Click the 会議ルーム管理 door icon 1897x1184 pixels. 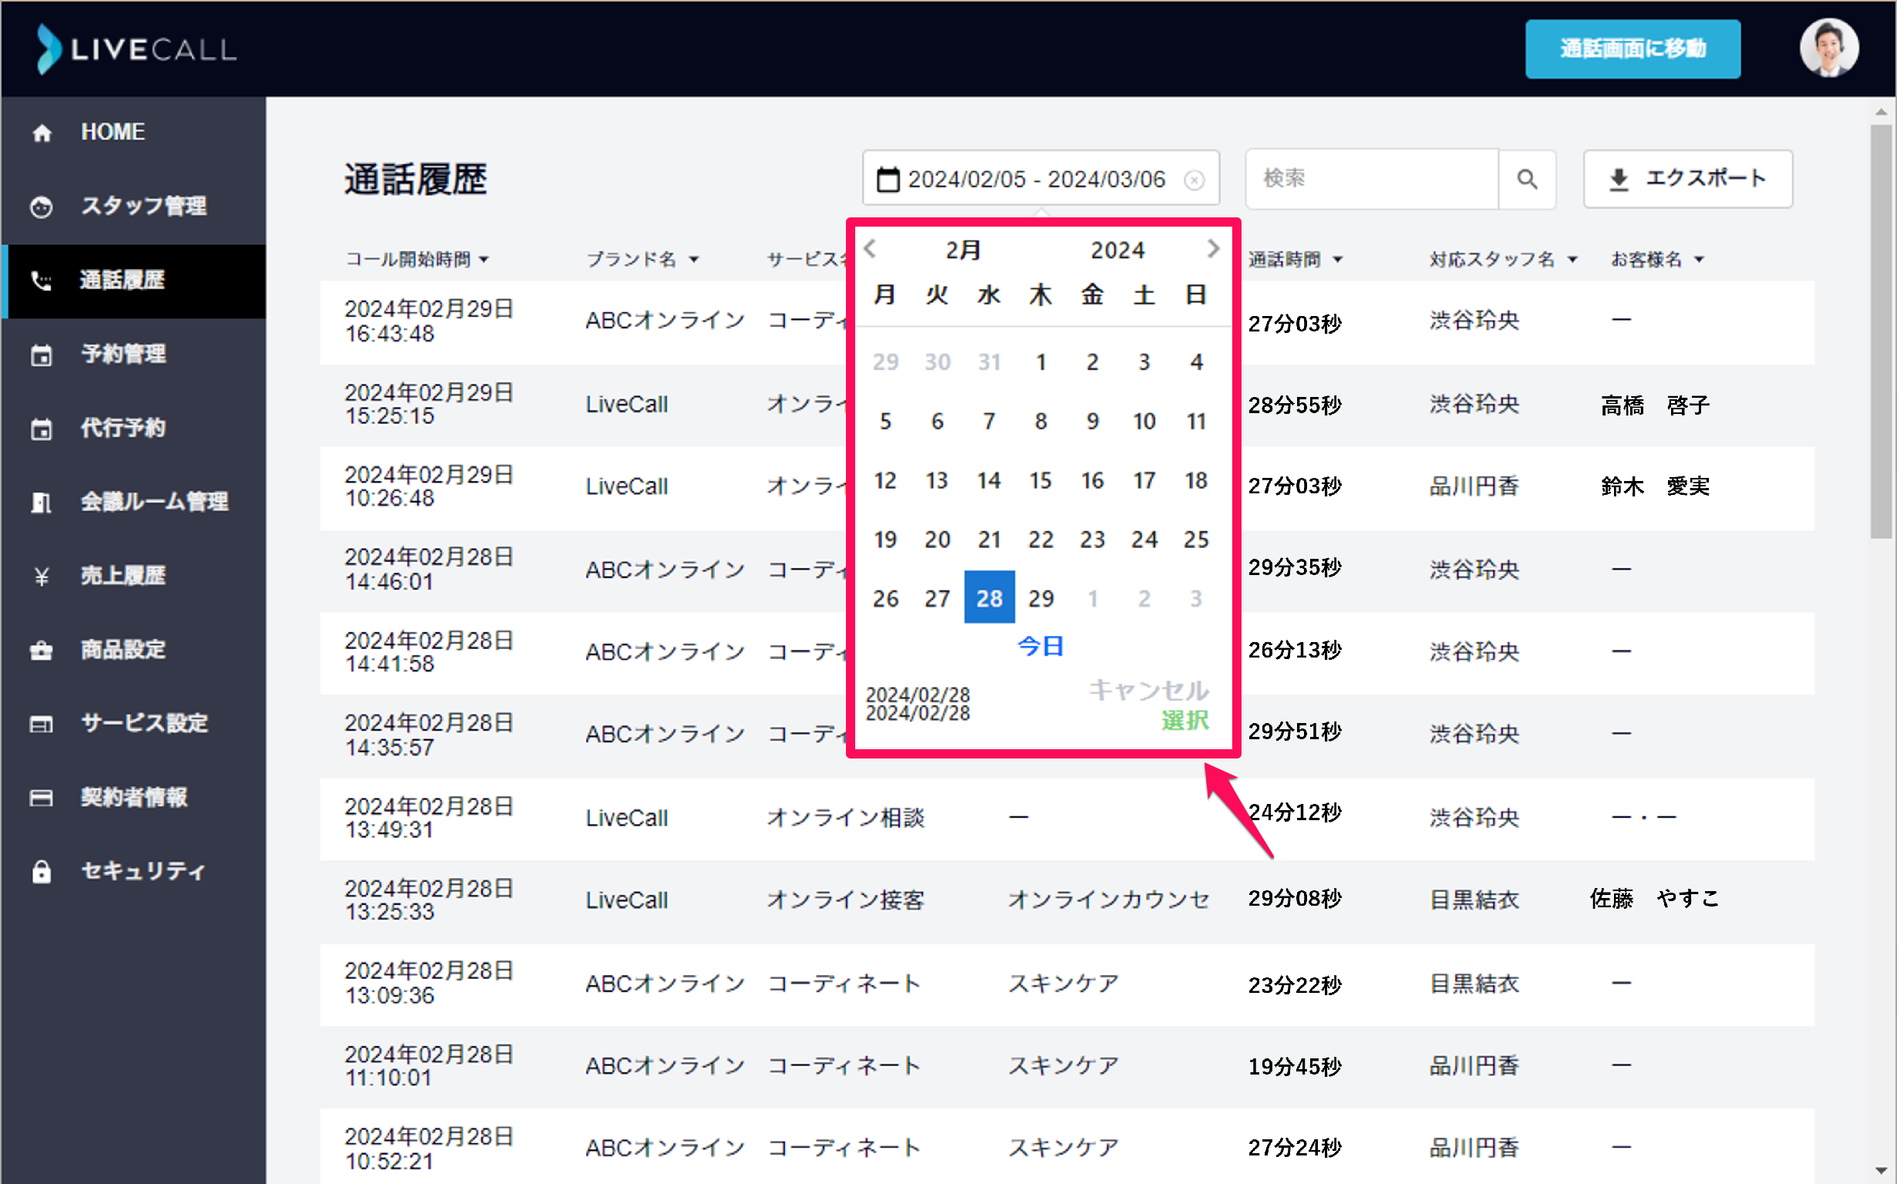tap(42, 503)
